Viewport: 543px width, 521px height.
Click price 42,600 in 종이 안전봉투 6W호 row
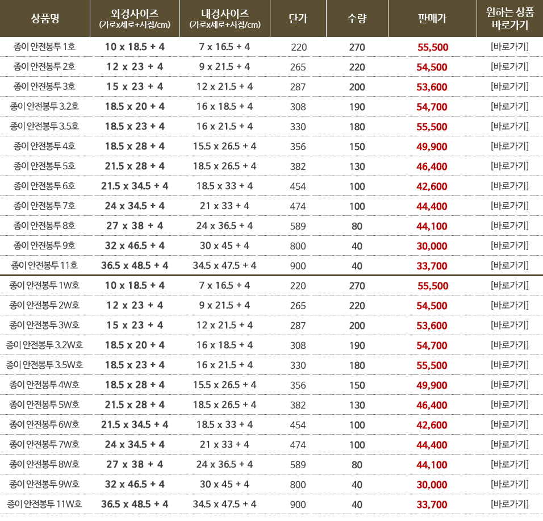(x=432, y=425)
